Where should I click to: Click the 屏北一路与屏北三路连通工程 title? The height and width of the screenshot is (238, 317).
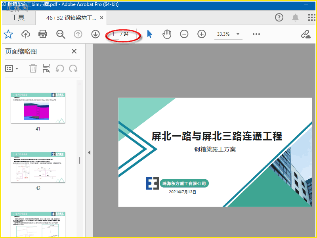tap(217, 136)
